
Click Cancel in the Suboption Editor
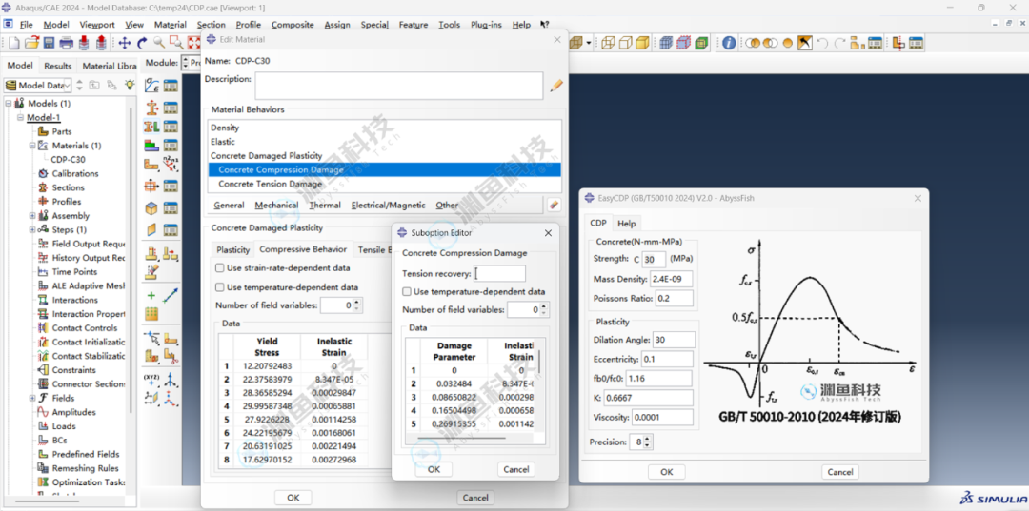[515, 469]
